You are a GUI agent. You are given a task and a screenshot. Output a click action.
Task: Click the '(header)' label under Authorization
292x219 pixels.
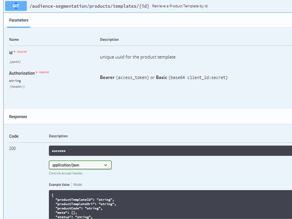point(17,87)
